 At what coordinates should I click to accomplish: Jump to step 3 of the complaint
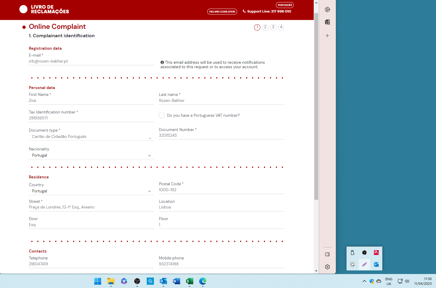[273, 27]
